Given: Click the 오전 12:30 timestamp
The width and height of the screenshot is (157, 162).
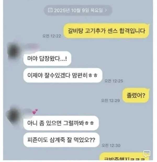Looking at the screenshot, I should point(111,146).
